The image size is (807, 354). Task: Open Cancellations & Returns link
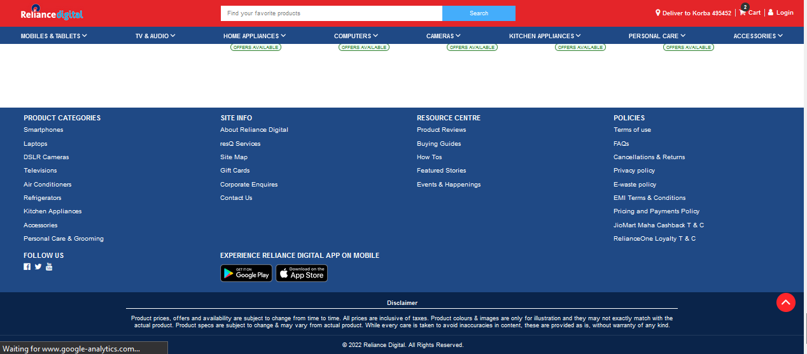(x=649, y=157)
